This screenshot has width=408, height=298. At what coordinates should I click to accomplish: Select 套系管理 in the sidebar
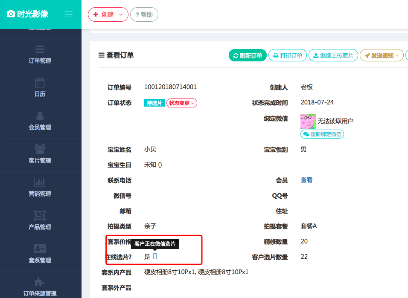(41, 254)
